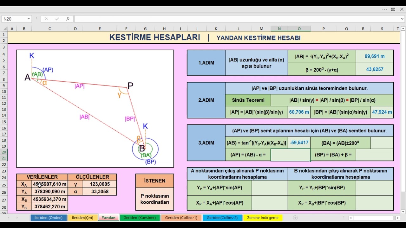This screenshot has width=406, height=228.
Task: Select the empty result cell beside (AP) = (AB) - α
Action: [x=291, y=155]
